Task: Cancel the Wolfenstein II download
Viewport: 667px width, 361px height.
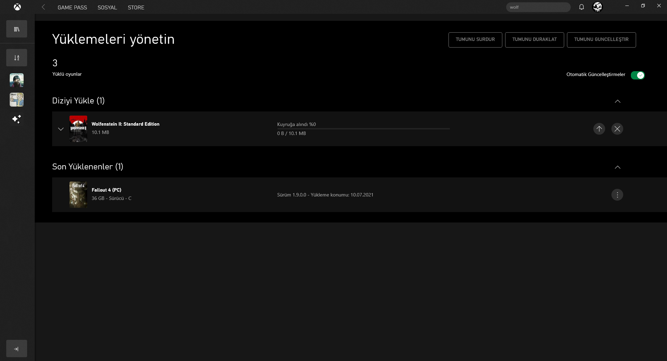Action: 617,129
